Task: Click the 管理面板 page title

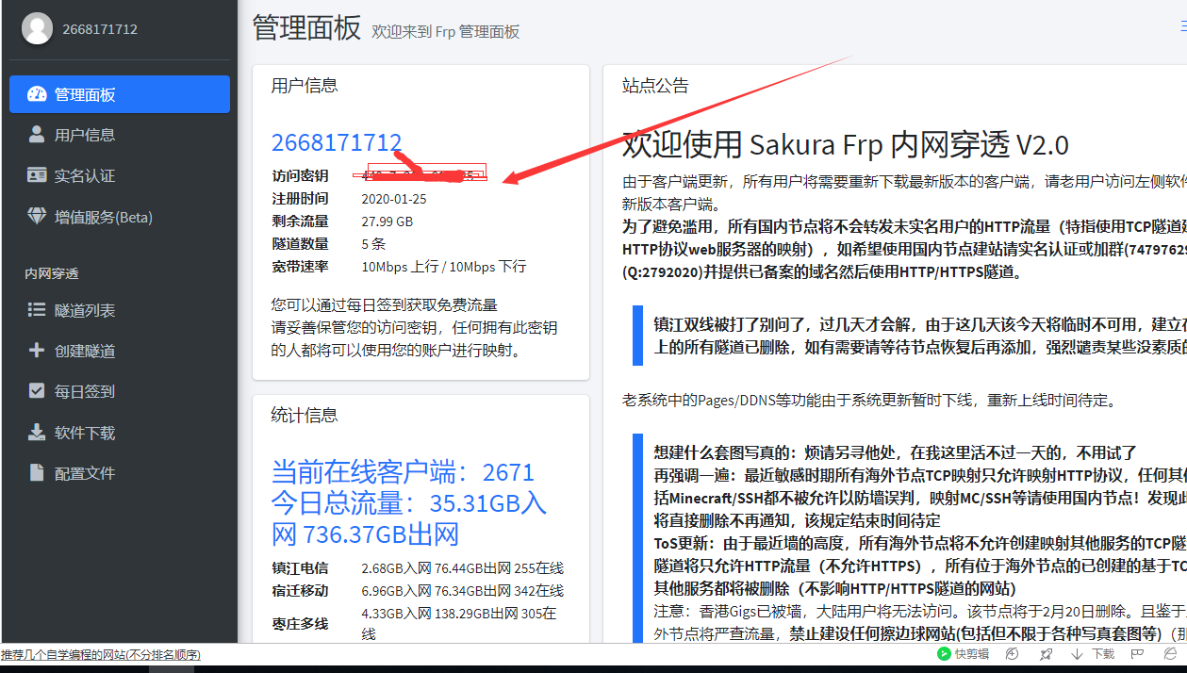Action: click(306, 28)
